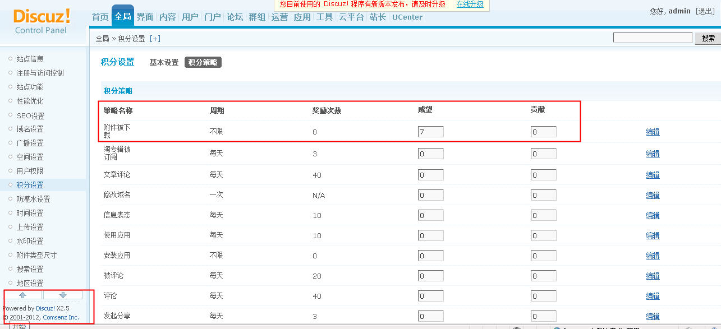Click 编辑 for the 安装应用 row
Screen dimensions: 721x329
[x=653, y=256]
